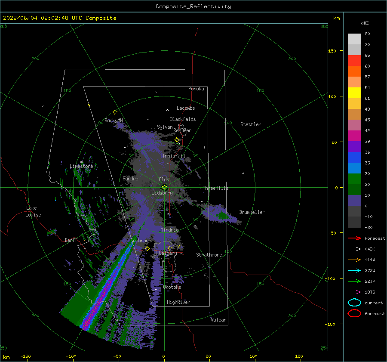Click the white plus marker east of ThreeHills
This screenshot has height=362, width=387.
[243, 173]
